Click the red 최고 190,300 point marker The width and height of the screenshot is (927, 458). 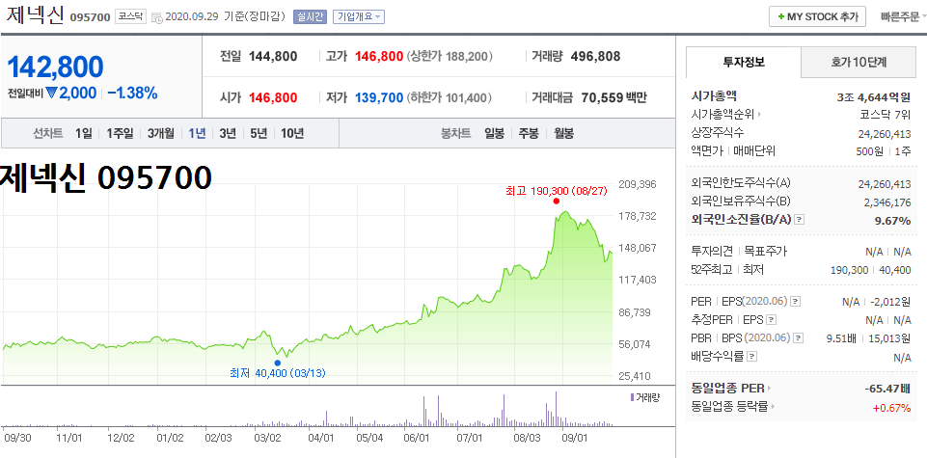(557, 201)
